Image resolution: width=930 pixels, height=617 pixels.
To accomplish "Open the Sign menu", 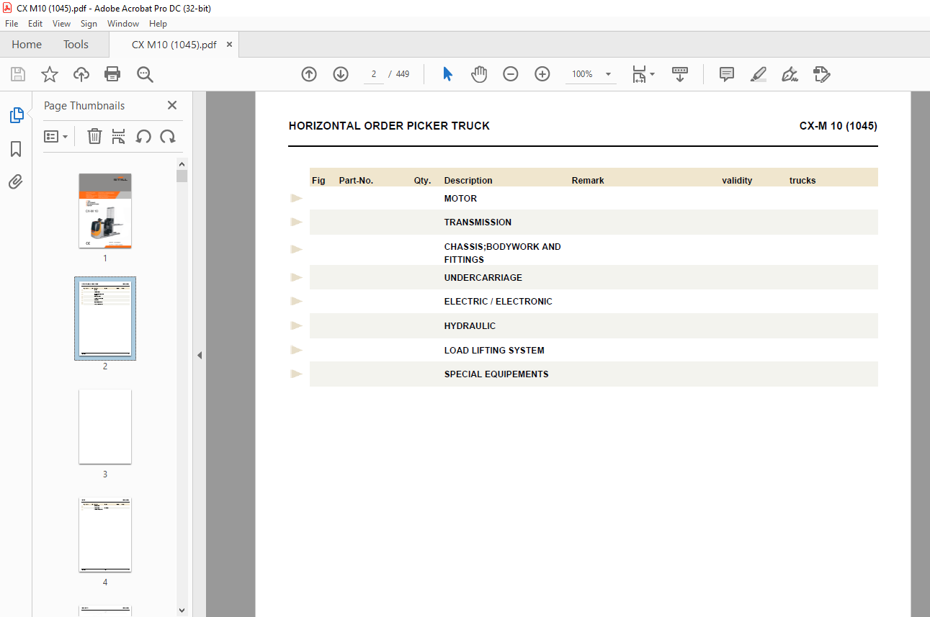I will click(89, 24).
